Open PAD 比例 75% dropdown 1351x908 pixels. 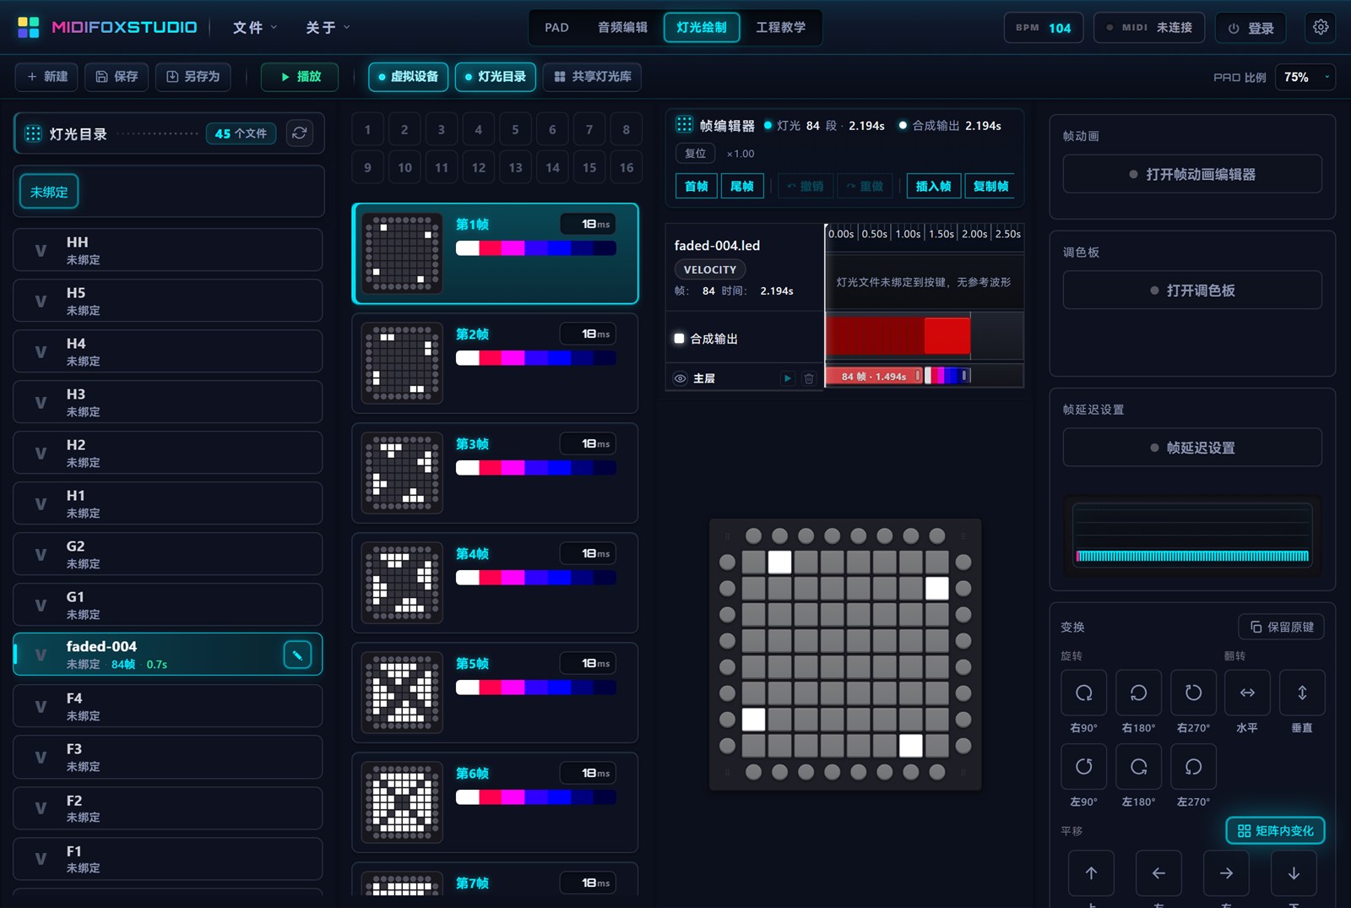[1305, 77]
